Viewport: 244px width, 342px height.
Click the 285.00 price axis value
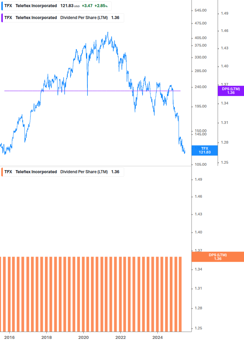(200, 71)
